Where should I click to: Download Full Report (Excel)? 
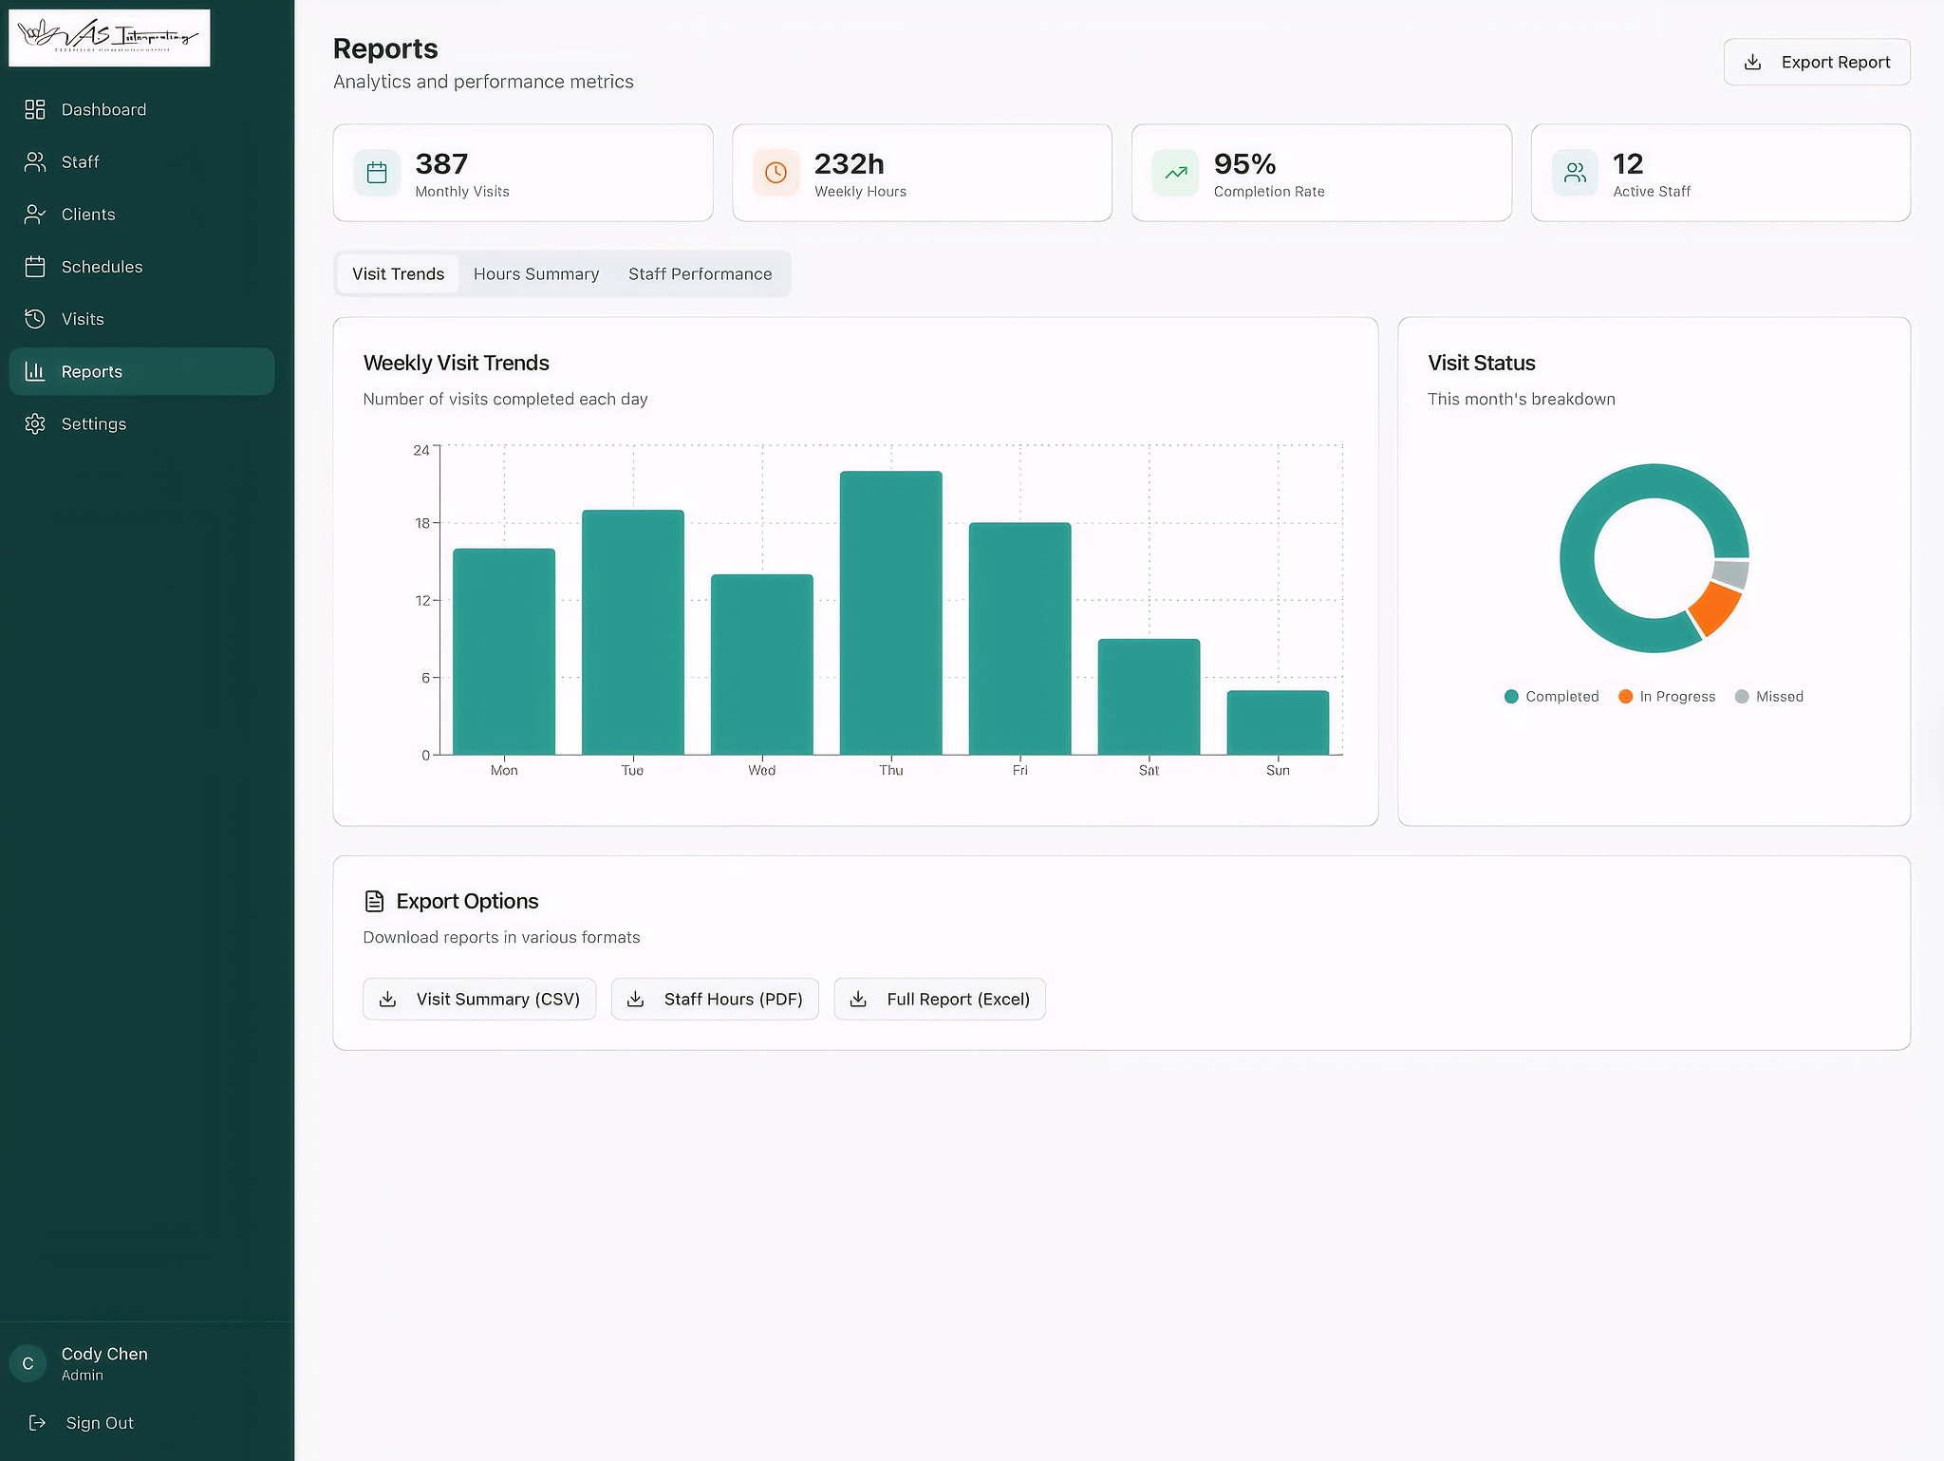tap(940, 999)
